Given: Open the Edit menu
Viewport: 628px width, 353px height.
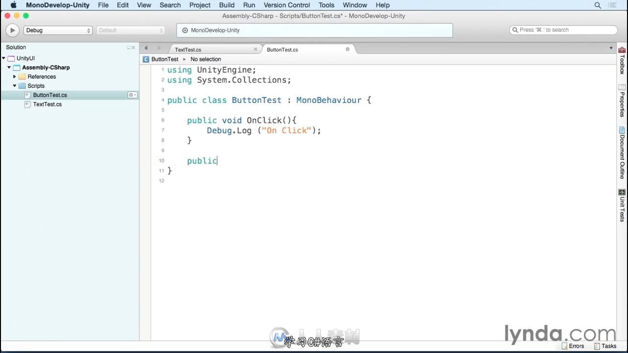Looking at the screenshot, I should 123,5.
